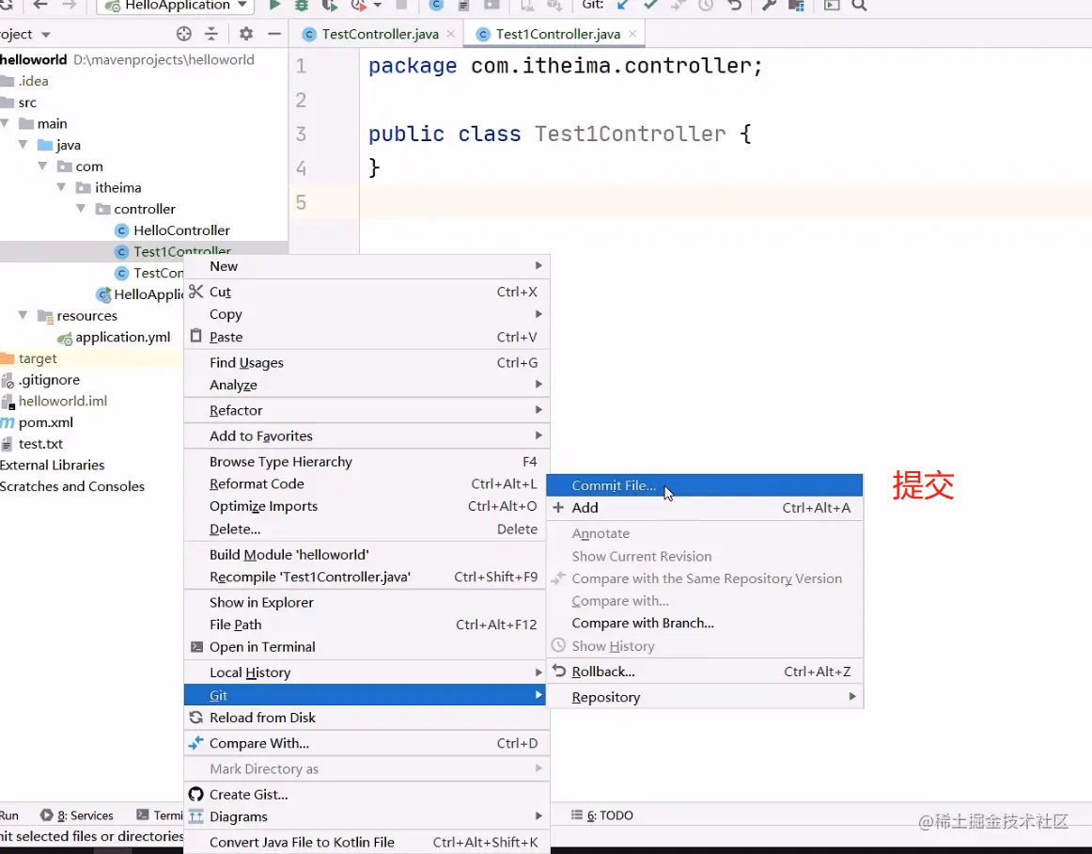Click the Git commit checkmark icon in toolbar
Image resolution: width=1092 pixels, height=854 pixels.
pos(650,5)
